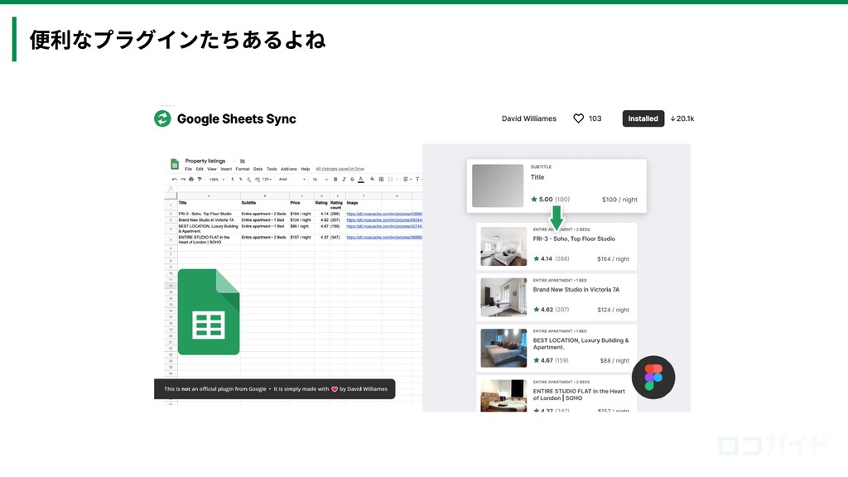Open the Format menu in Sheets
848x477 pixels.
pyautogui.click(x=243, y=169)
